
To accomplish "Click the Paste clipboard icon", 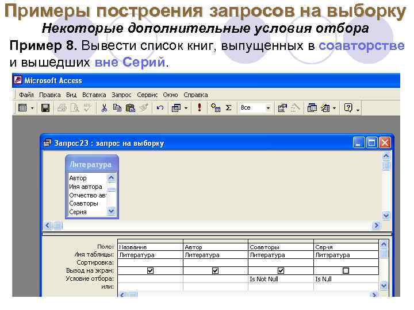I will click(x=130, y=108).
